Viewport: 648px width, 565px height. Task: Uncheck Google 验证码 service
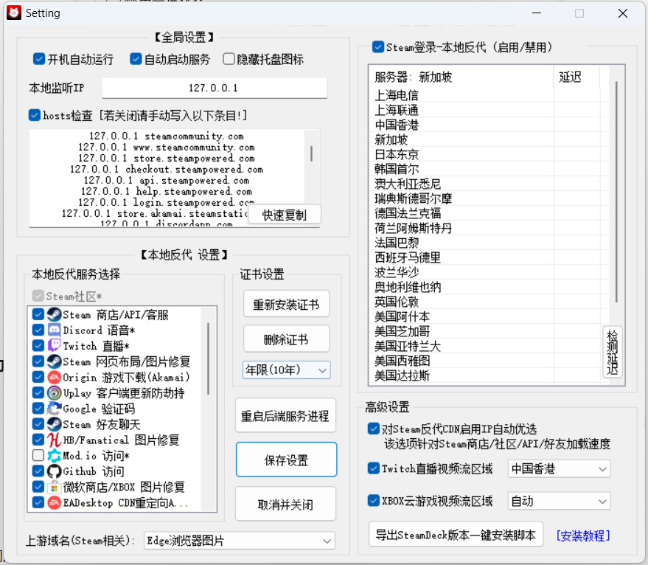[38, 409]
